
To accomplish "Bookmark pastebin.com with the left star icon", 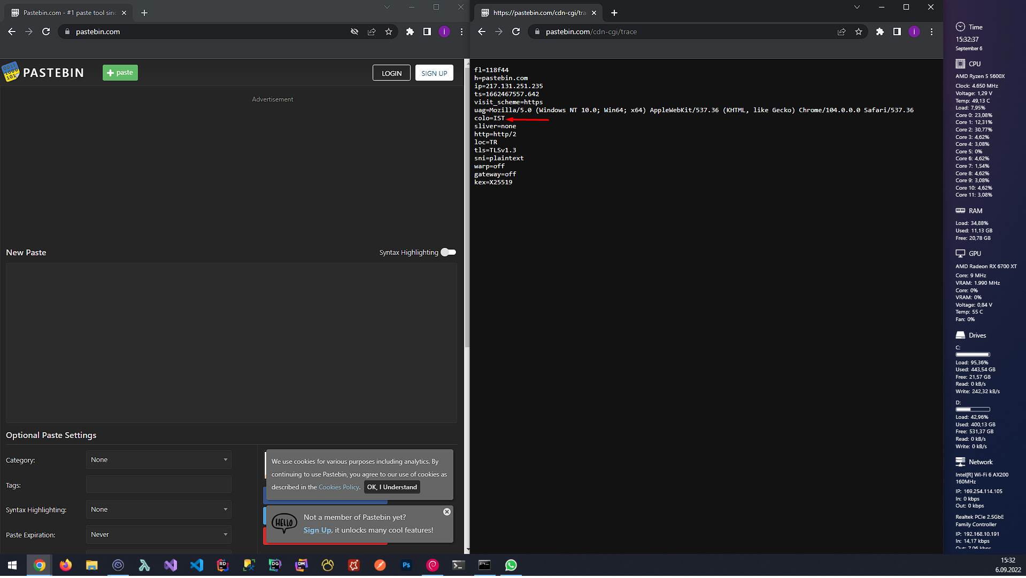I will click(x=389, y=32).
